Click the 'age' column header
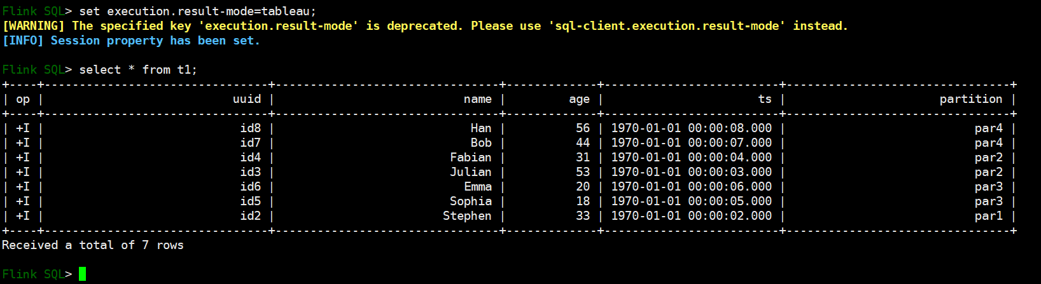The width and height of the screenshot is (1041, 284). [579, 99]
